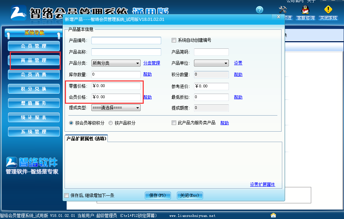Enable 系统自动创建编号 checkbox
344x219 pixels.
(x=173, y=40)
